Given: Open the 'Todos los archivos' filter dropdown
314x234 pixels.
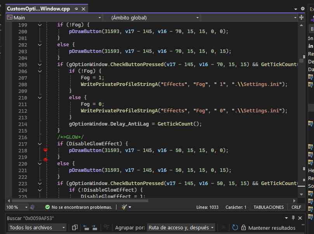Looking at the screenshot, I should [37, 227].
